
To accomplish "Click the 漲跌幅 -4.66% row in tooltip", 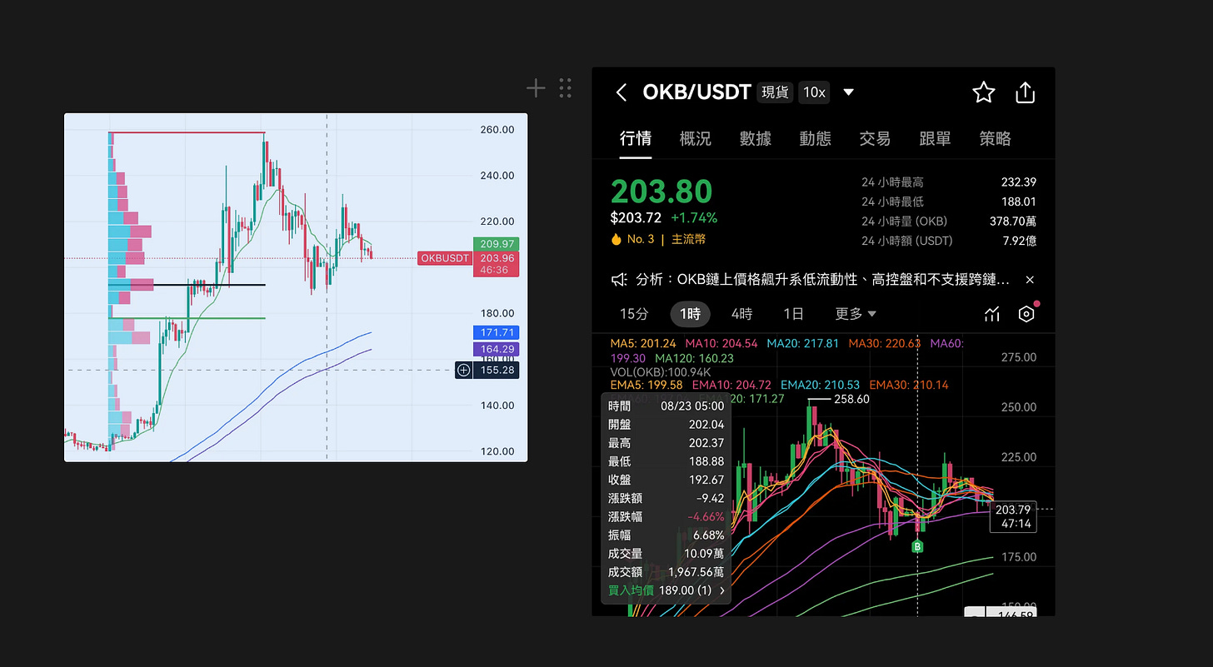I will point(666,517).
